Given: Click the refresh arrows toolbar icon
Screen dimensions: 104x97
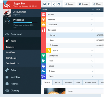Looking at the screenshot, I should [49, 4].
